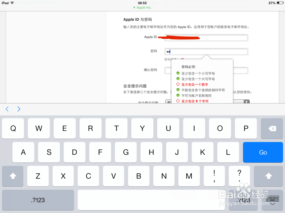This screenshot has height=213, width=285.
Task: Tap the J key
Action: click(177, 152)
